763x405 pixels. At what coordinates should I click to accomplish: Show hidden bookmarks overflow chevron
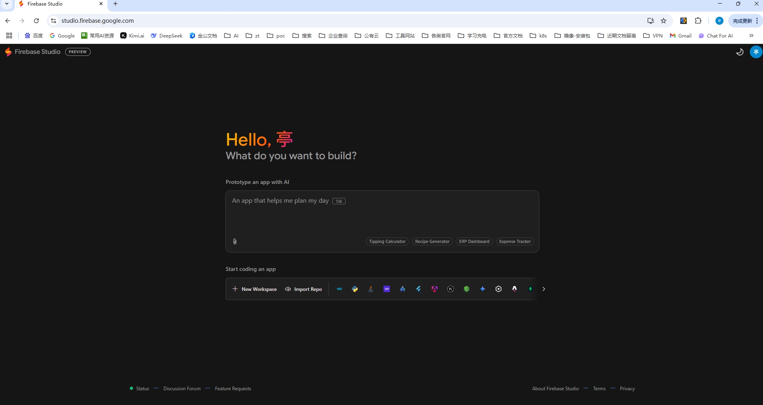click(751, 36)
